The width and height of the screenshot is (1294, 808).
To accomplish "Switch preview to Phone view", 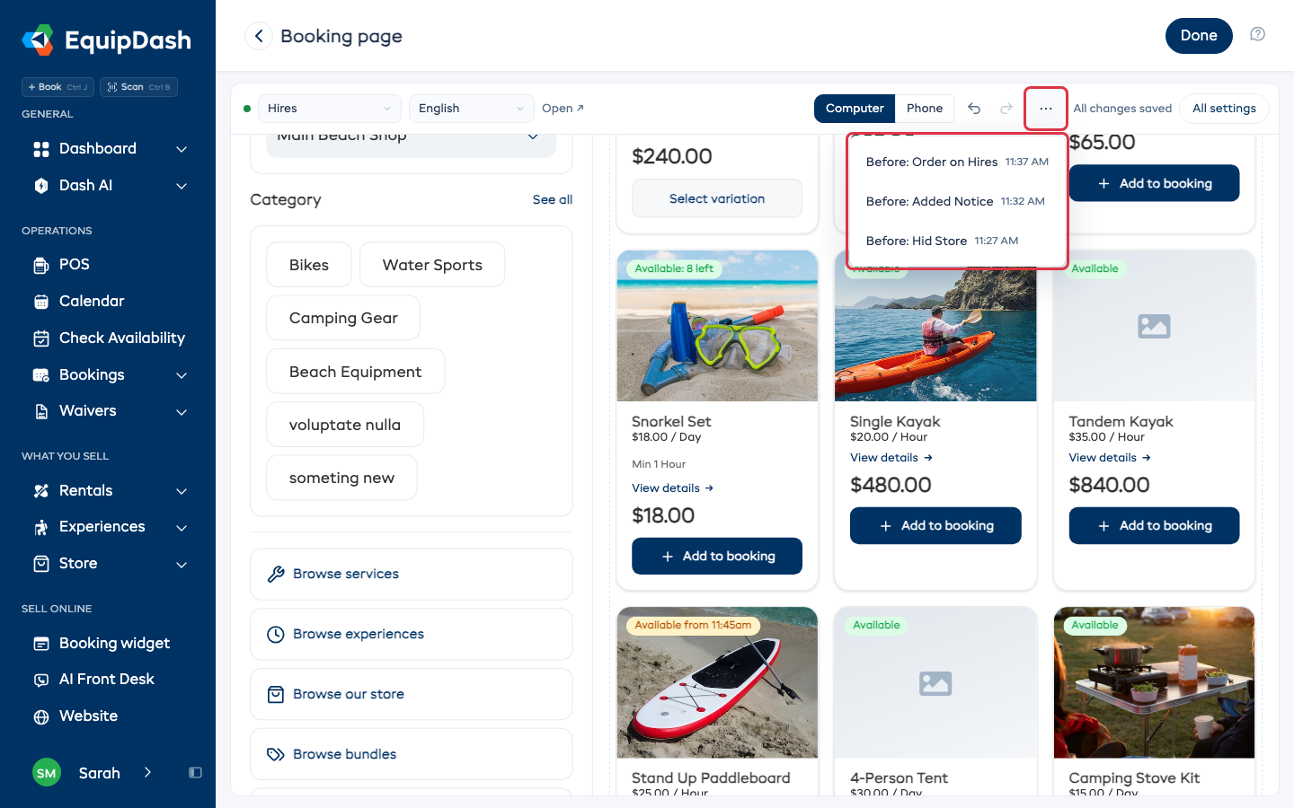I will click(x=925, y=109).
